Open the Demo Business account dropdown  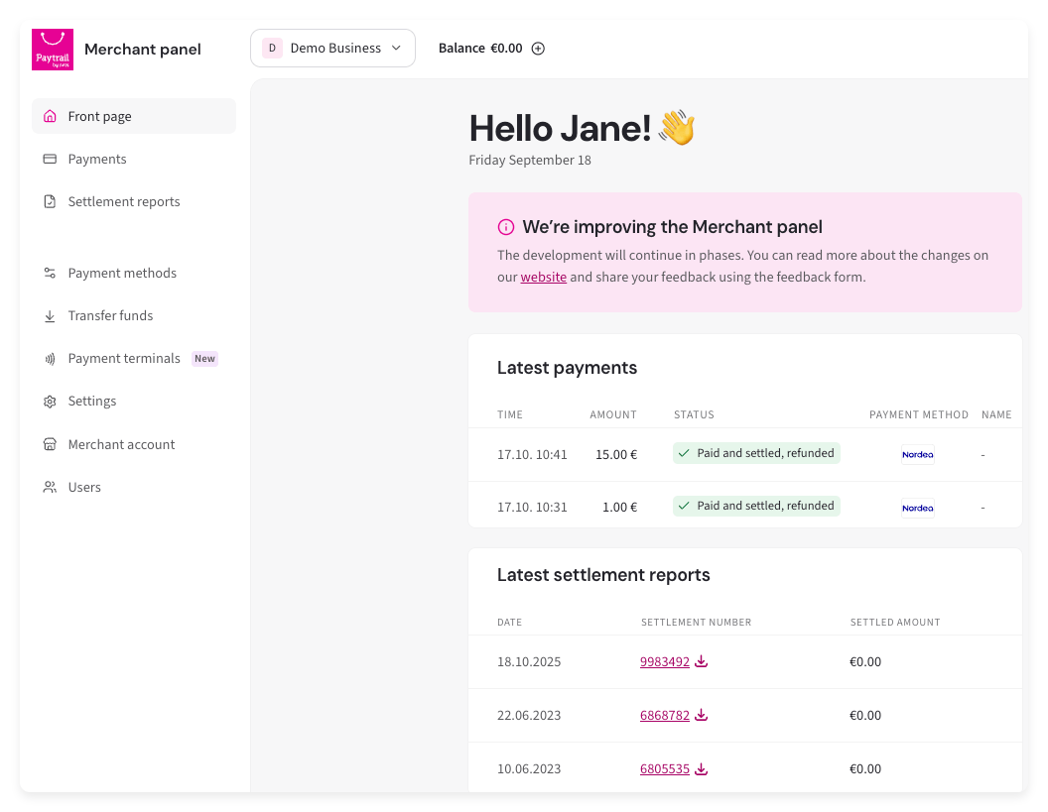point(332,48)
